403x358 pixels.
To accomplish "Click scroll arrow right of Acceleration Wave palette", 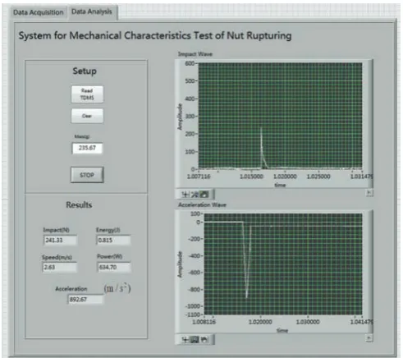I will tap(369, 338).
